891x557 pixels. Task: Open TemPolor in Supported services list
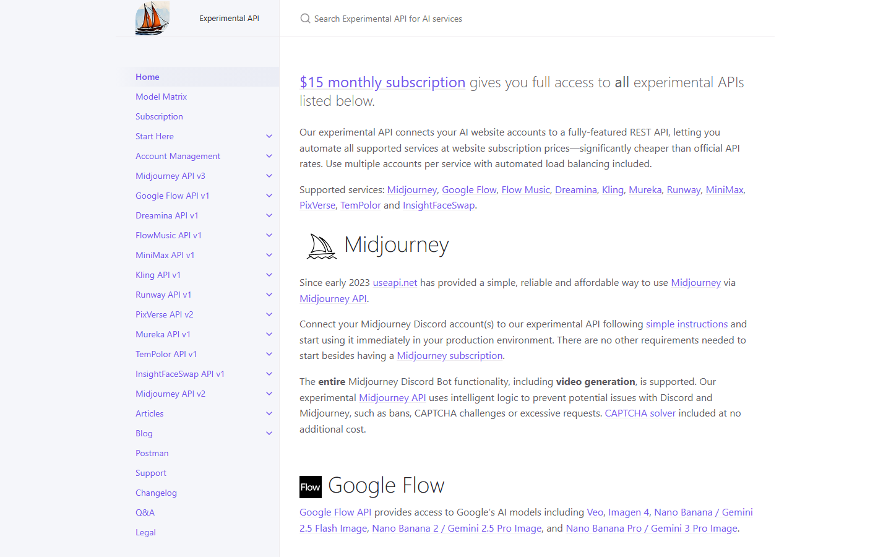[x=361, y=205]
